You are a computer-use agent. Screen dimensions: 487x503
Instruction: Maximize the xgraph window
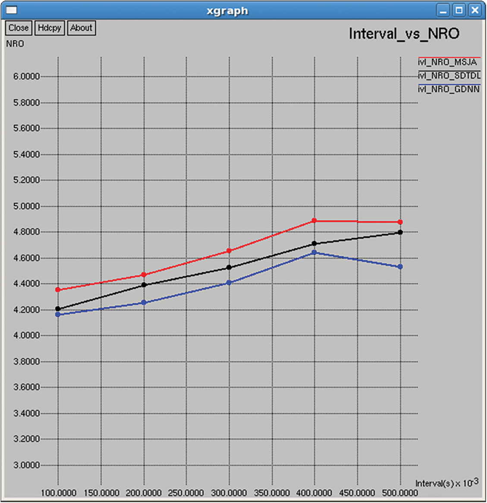pyautogui.click(x=459, y=10)
